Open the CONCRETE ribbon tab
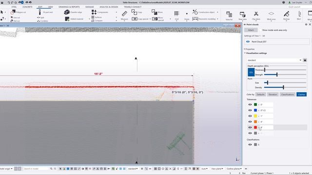 pos(27,7)
